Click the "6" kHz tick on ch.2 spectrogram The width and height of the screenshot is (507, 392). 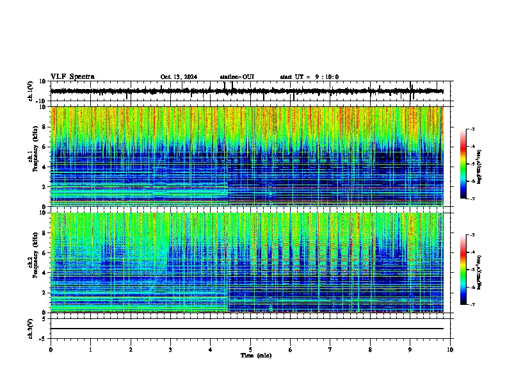pyautogui.click(x=45, y=252)
